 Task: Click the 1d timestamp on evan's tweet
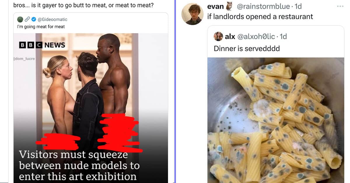298,6
